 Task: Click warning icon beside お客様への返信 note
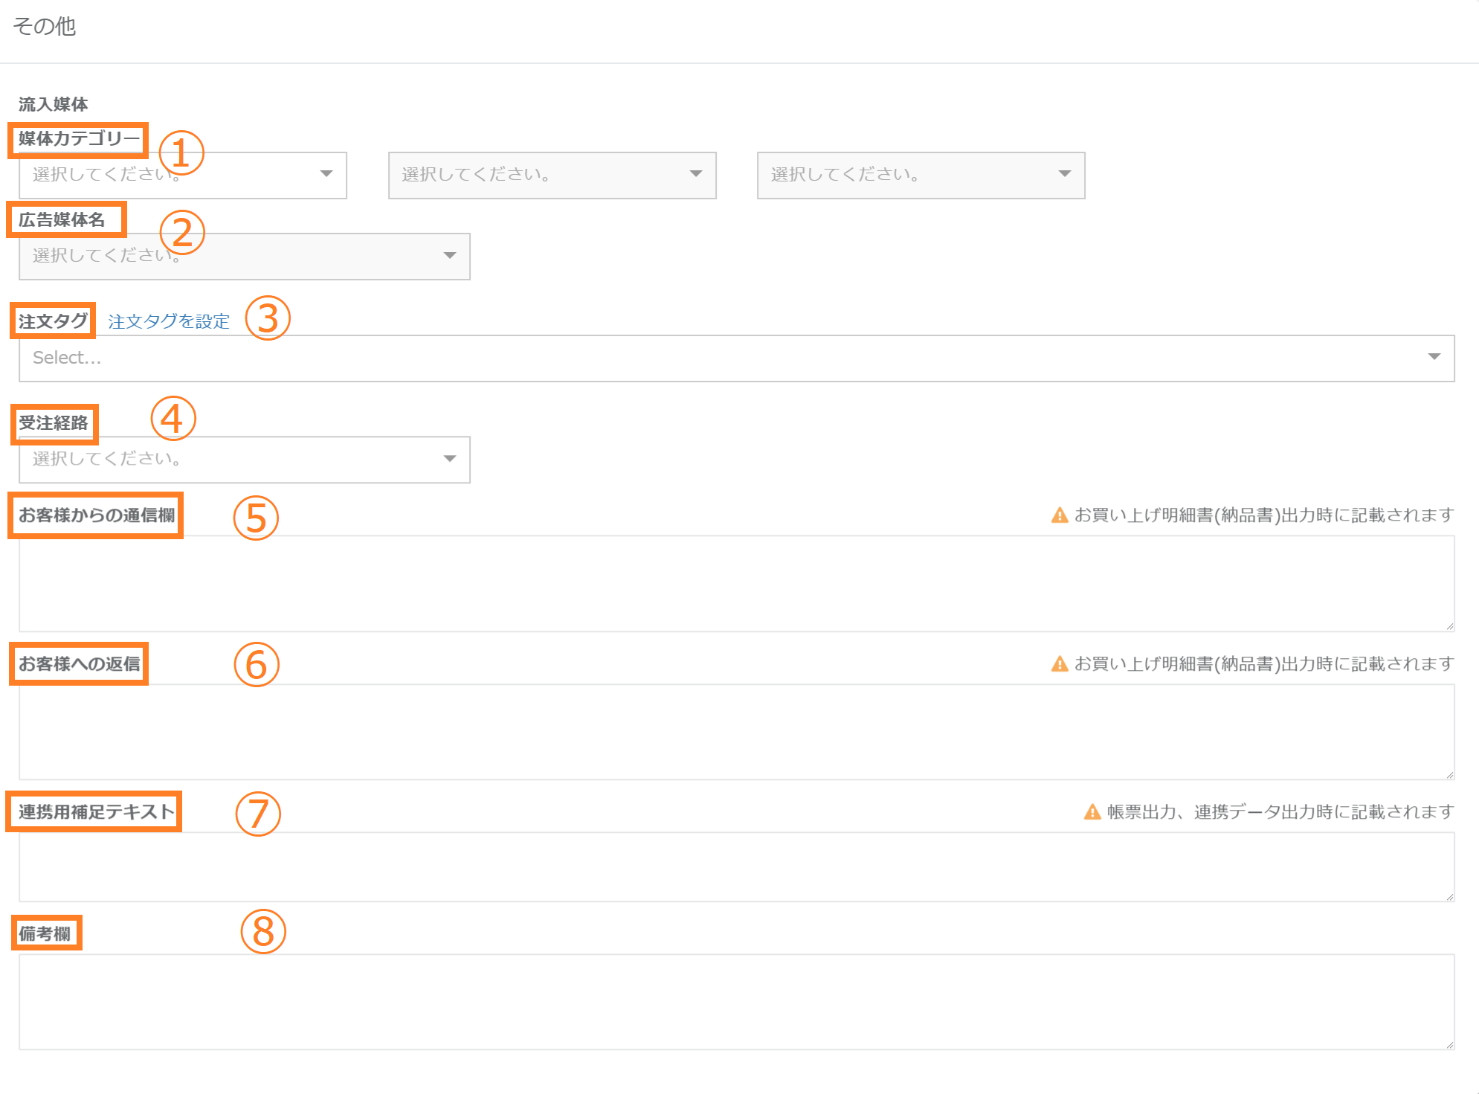coord(1060,664)
